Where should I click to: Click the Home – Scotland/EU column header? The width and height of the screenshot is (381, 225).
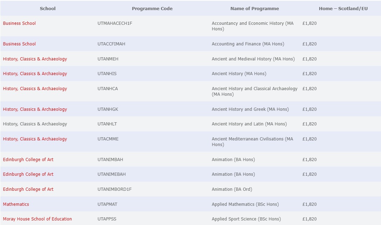pos(343,9)
